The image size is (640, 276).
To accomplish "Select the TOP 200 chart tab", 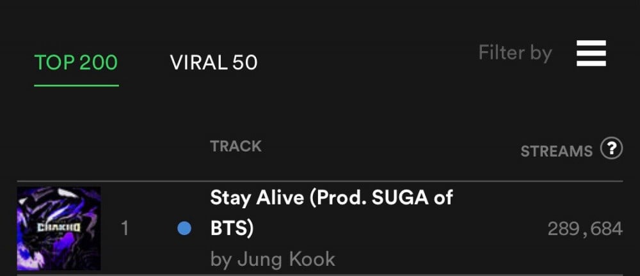I will (x=76, y=63).
